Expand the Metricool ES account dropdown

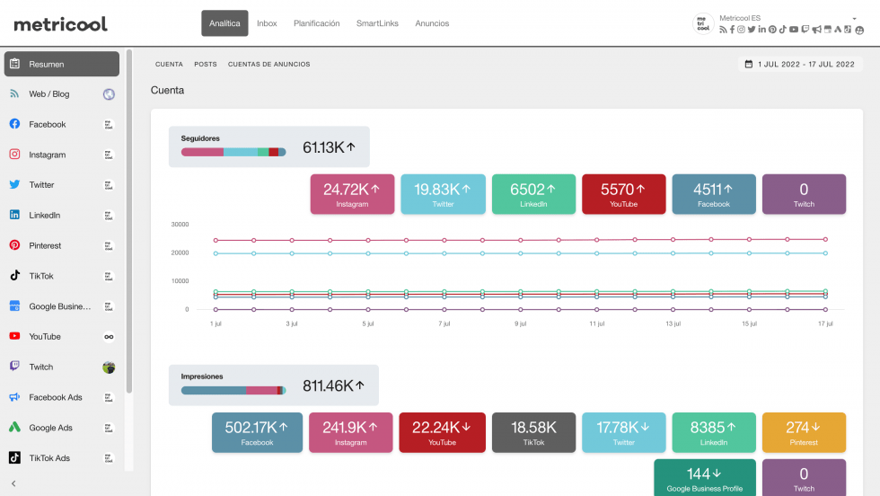854,18
